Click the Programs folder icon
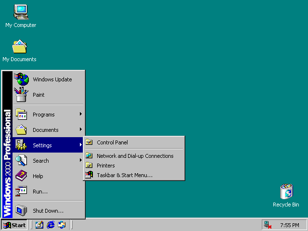 click(x=21, y=114)
